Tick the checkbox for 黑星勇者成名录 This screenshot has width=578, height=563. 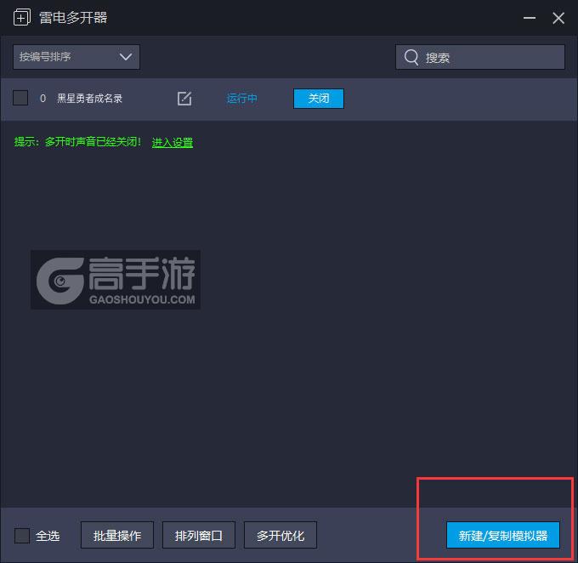pos(20,98)
